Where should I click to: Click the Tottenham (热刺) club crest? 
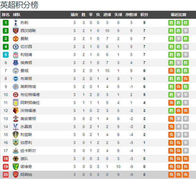16,23
